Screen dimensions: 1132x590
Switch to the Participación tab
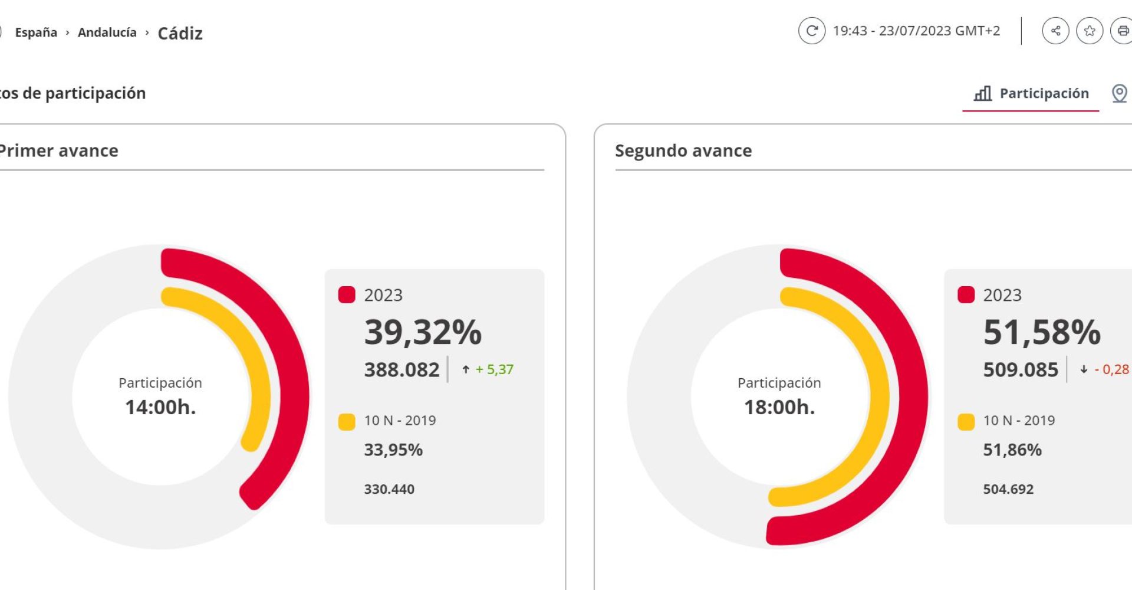pyautogui.click(x=1044, y=93)
